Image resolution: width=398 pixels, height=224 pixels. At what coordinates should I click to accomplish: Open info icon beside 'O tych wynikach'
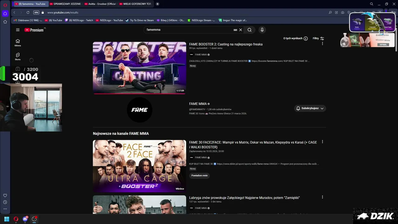tap(306, 38)
